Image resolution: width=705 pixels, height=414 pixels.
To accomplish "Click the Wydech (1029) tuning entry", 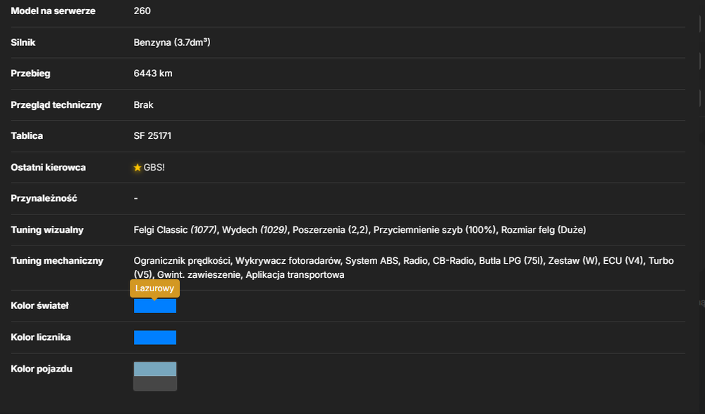I will coord(255,230).
